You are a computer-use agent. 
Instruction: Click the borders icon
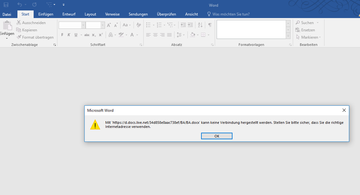tap(203, 35)
